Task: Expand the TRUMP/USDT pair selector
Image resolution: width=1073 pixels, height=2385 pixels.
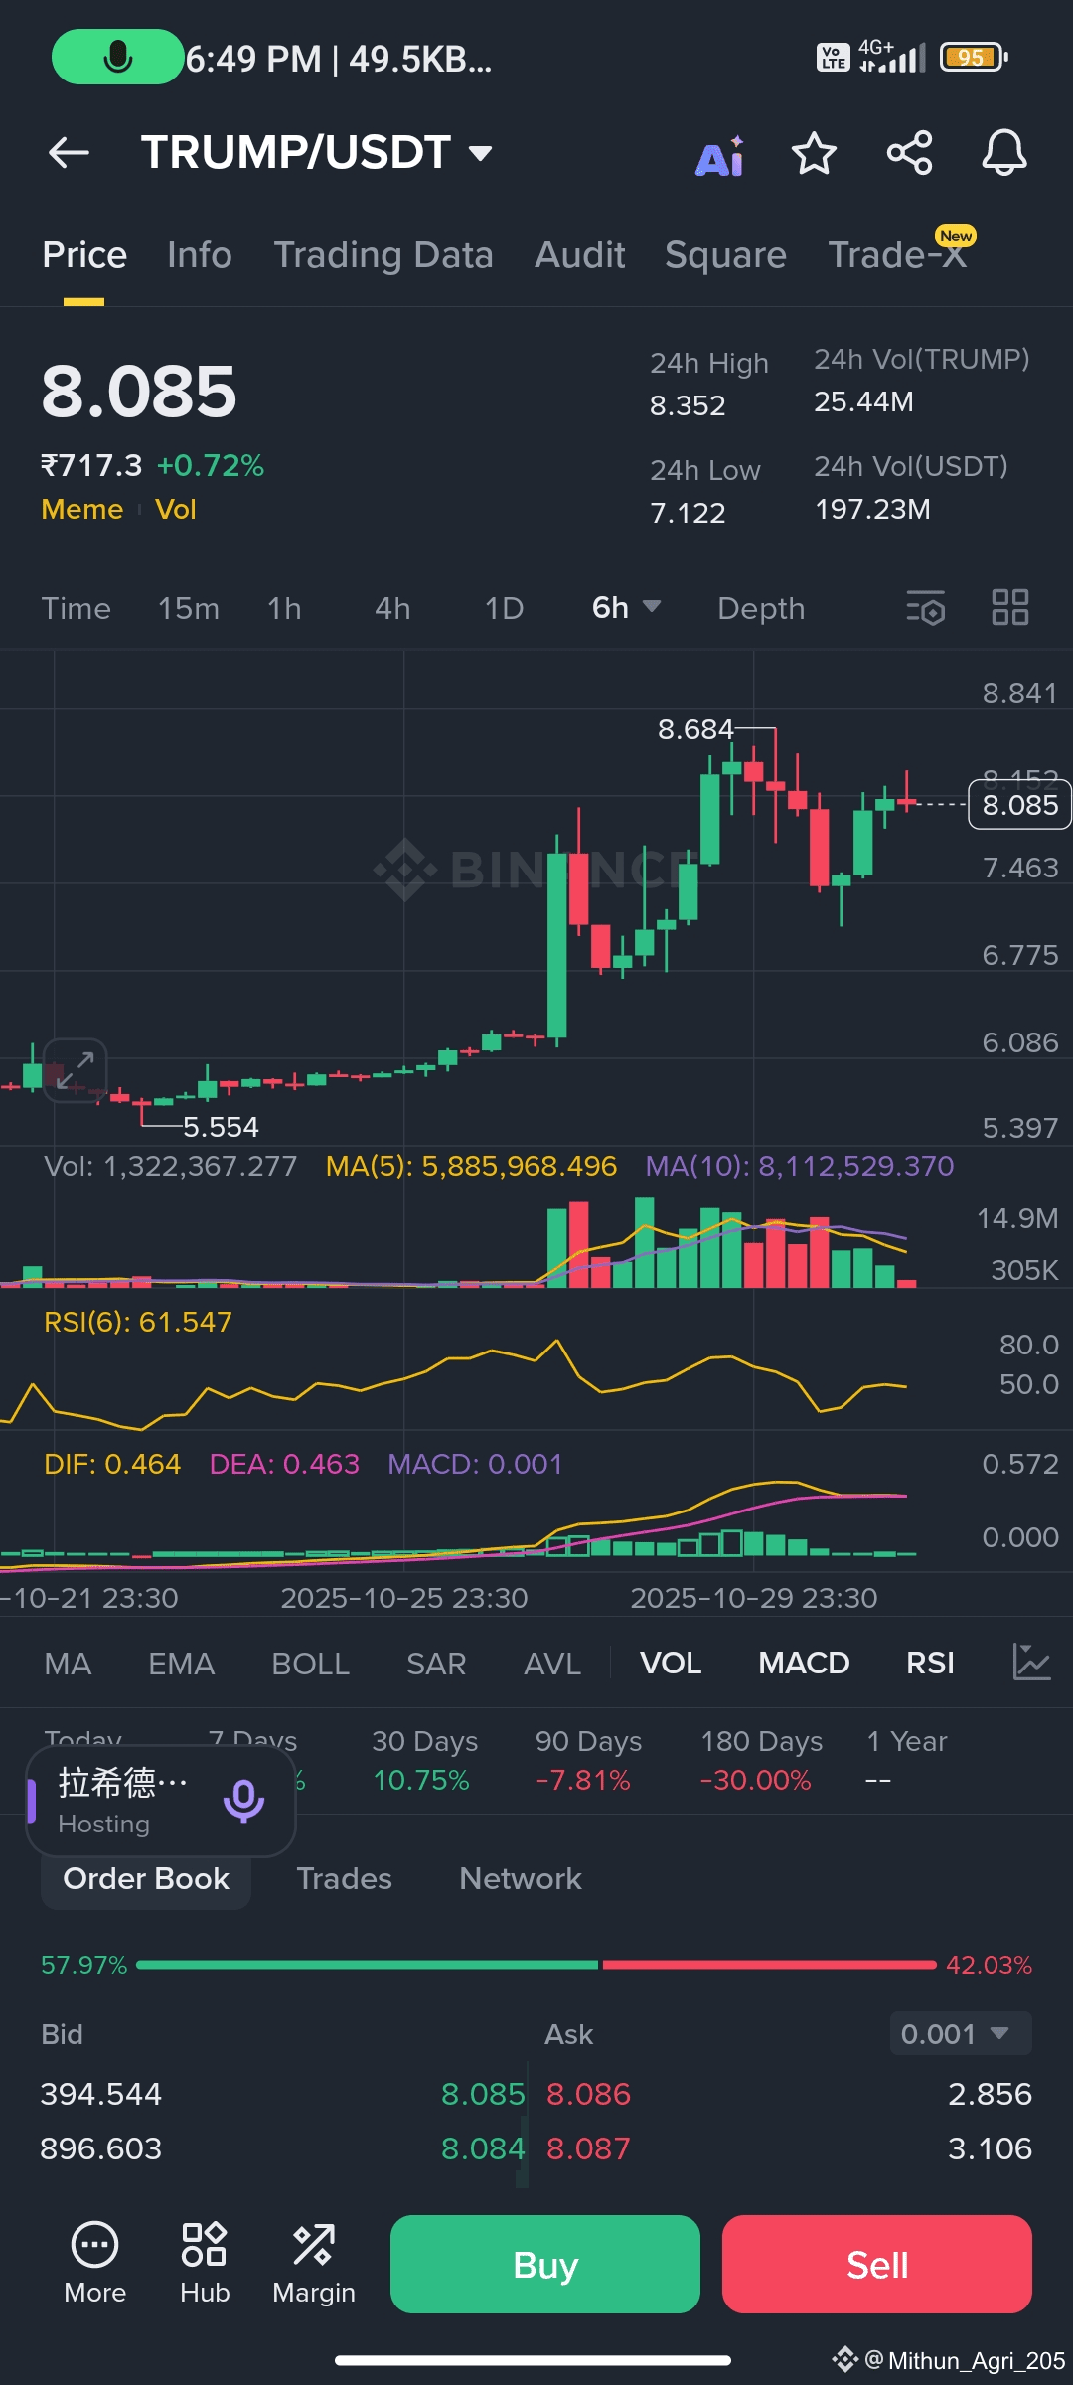Action: 316,153
